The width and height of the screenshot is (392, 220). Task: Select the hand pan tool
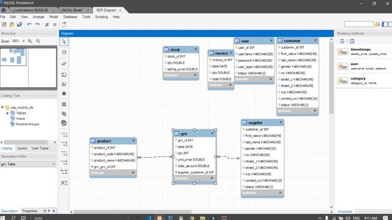[x=64, y=53]
